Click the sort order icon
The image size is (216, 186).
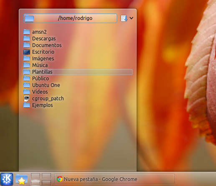[x=124, y=18]
